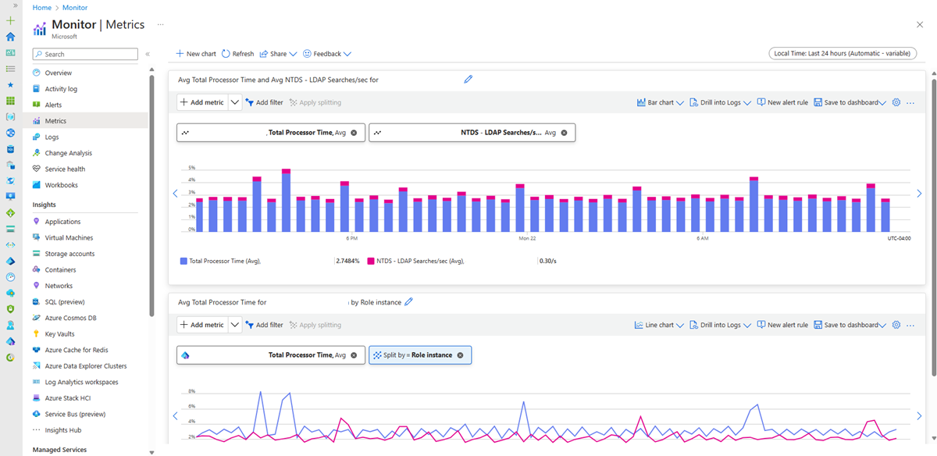
Task: Open Networks insights
Action: [x=59, y=286]
